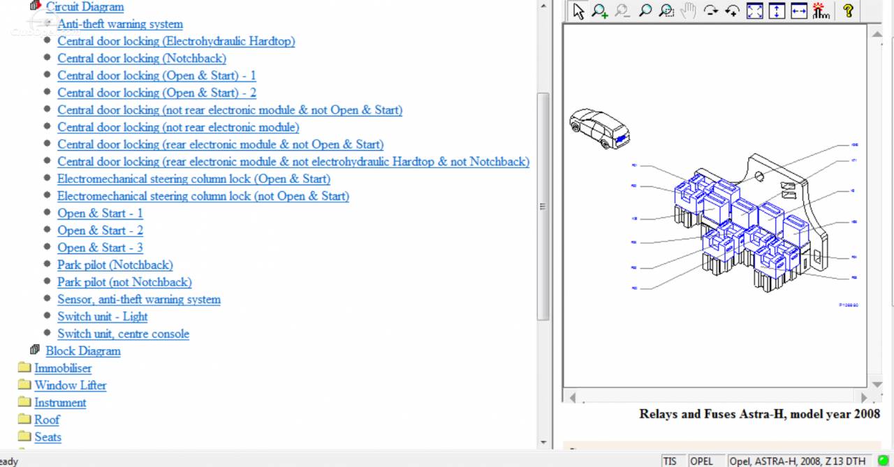Click the Instrument folder icon

(24, 402)
